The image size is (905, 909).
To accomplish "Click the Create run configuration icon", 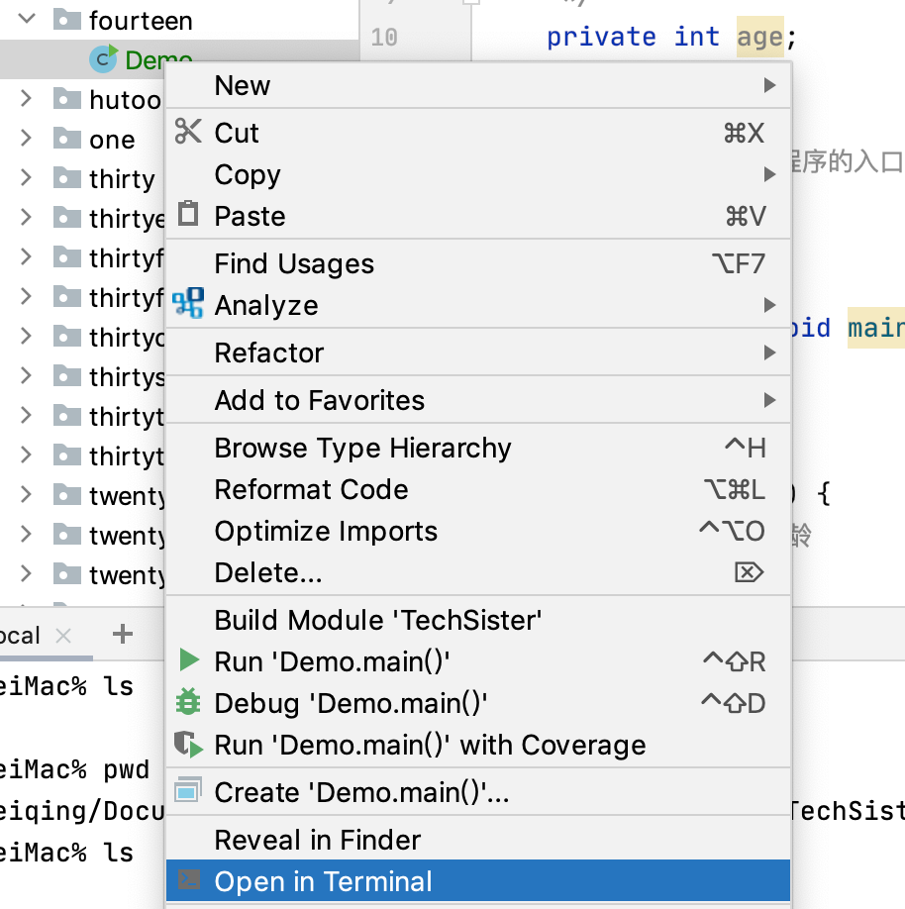I will pos(187,791).
